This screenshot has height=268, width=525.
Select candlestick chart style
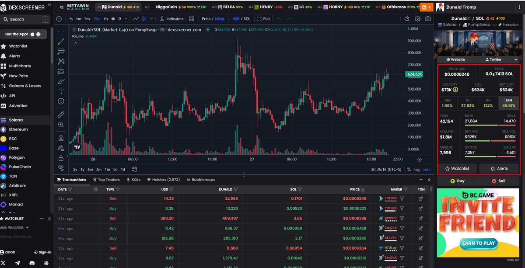(x=144, y=19)
